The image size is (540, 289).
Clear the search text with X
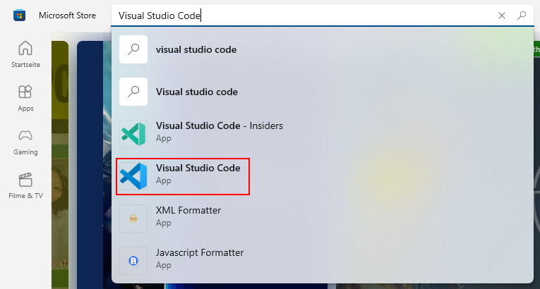click(x=502, y=16)
